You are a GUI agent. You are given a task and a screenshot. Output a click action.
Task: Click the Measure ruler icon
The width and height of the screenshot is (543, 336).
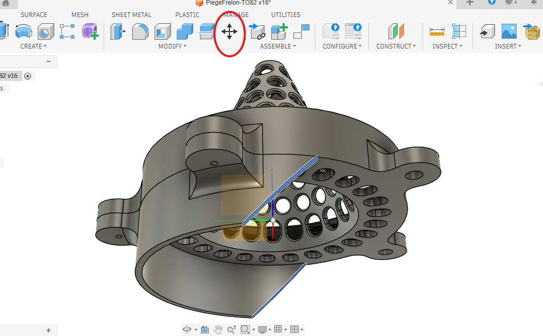(x=437, y=32)
